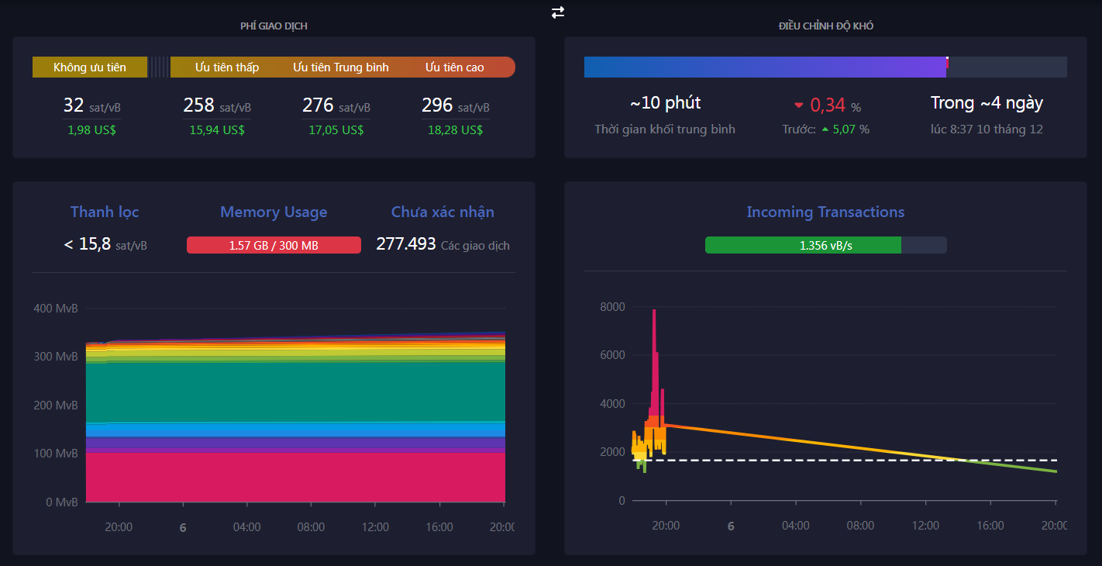This screenshot has width=1102, height=566.
Task: Select the Ưu tiên cao fee segment
Action: click(x=455, y=67)
